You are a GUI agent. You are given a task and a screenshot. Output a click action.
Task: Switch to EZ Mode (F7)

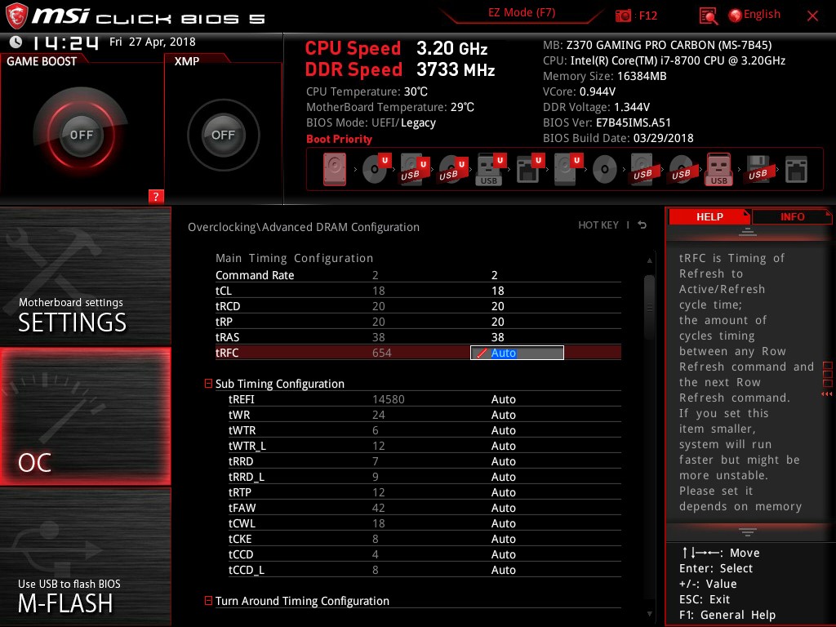tap(522, 13)
